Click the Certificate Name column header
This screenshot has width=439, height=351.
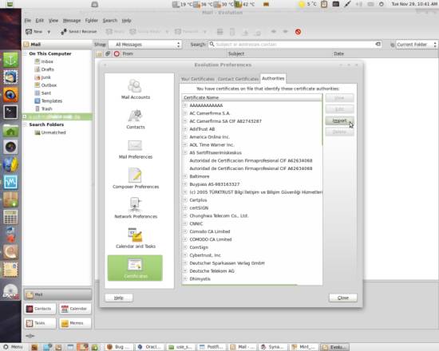click(x=251, y=97)
